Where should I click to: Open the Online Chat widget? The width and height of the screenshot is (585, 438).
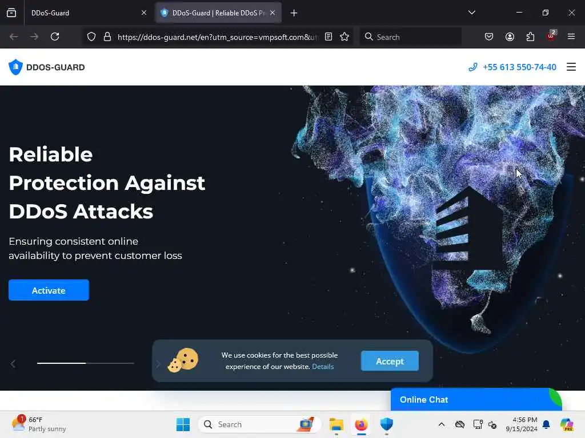pyautogui.click(x=476, y=399)
